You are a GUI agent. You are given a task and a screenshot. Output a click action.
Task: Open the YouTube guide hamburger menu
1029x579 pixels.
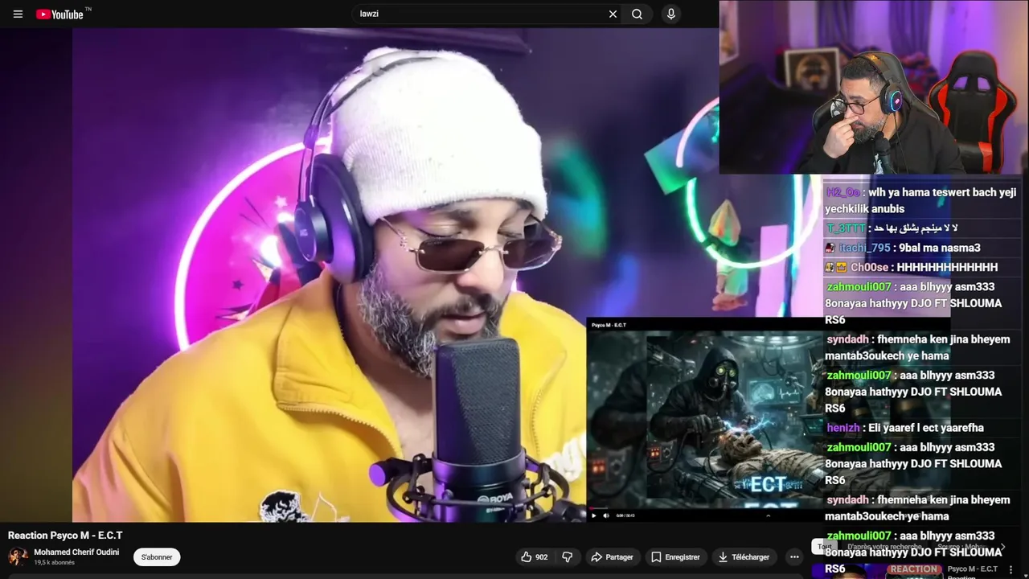click(18, 14)
